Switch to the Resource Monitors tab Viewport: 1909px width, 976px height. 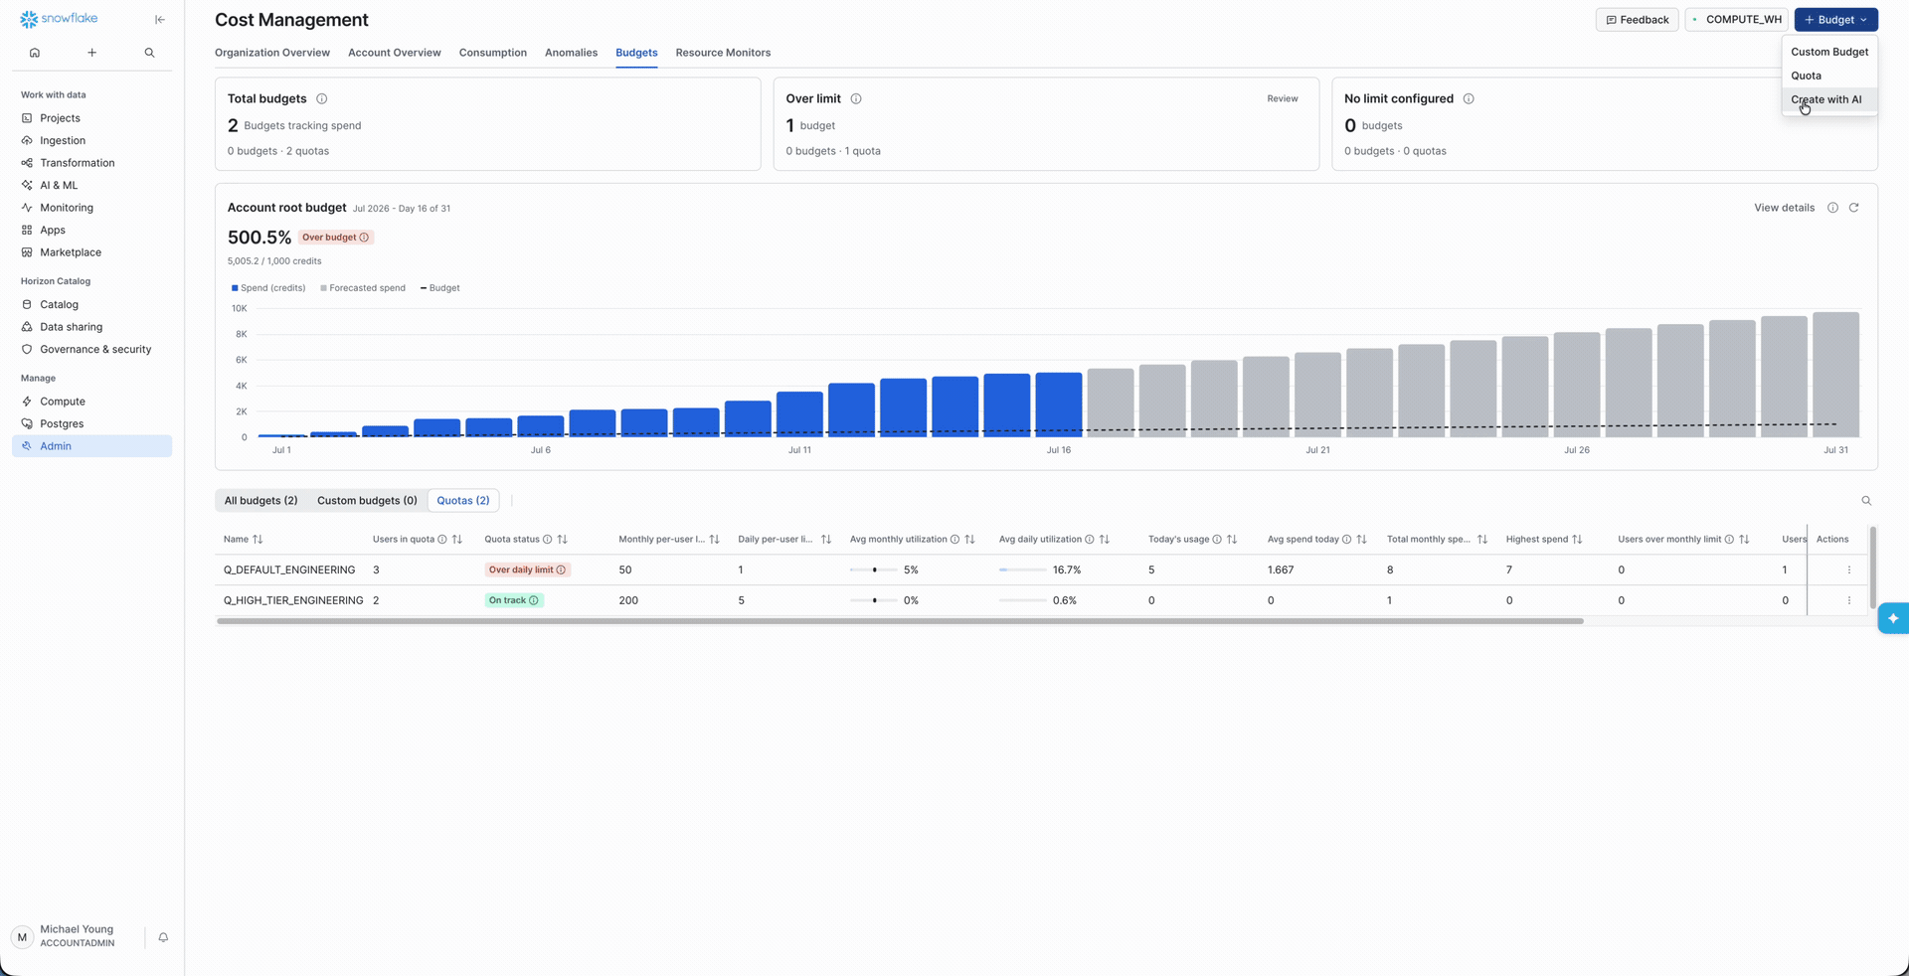723,53
